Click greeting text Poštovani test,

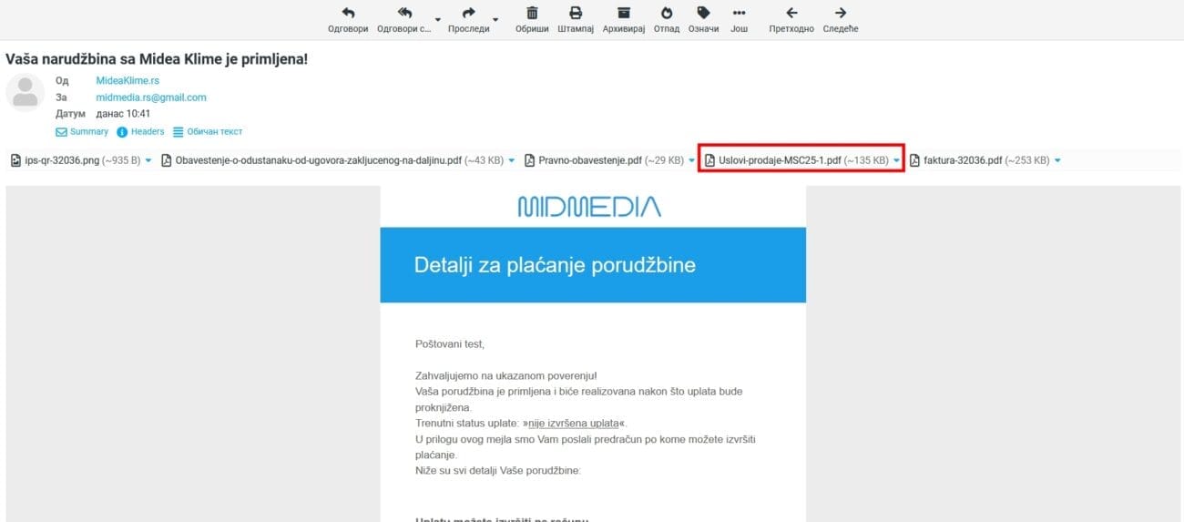(450, 344)
